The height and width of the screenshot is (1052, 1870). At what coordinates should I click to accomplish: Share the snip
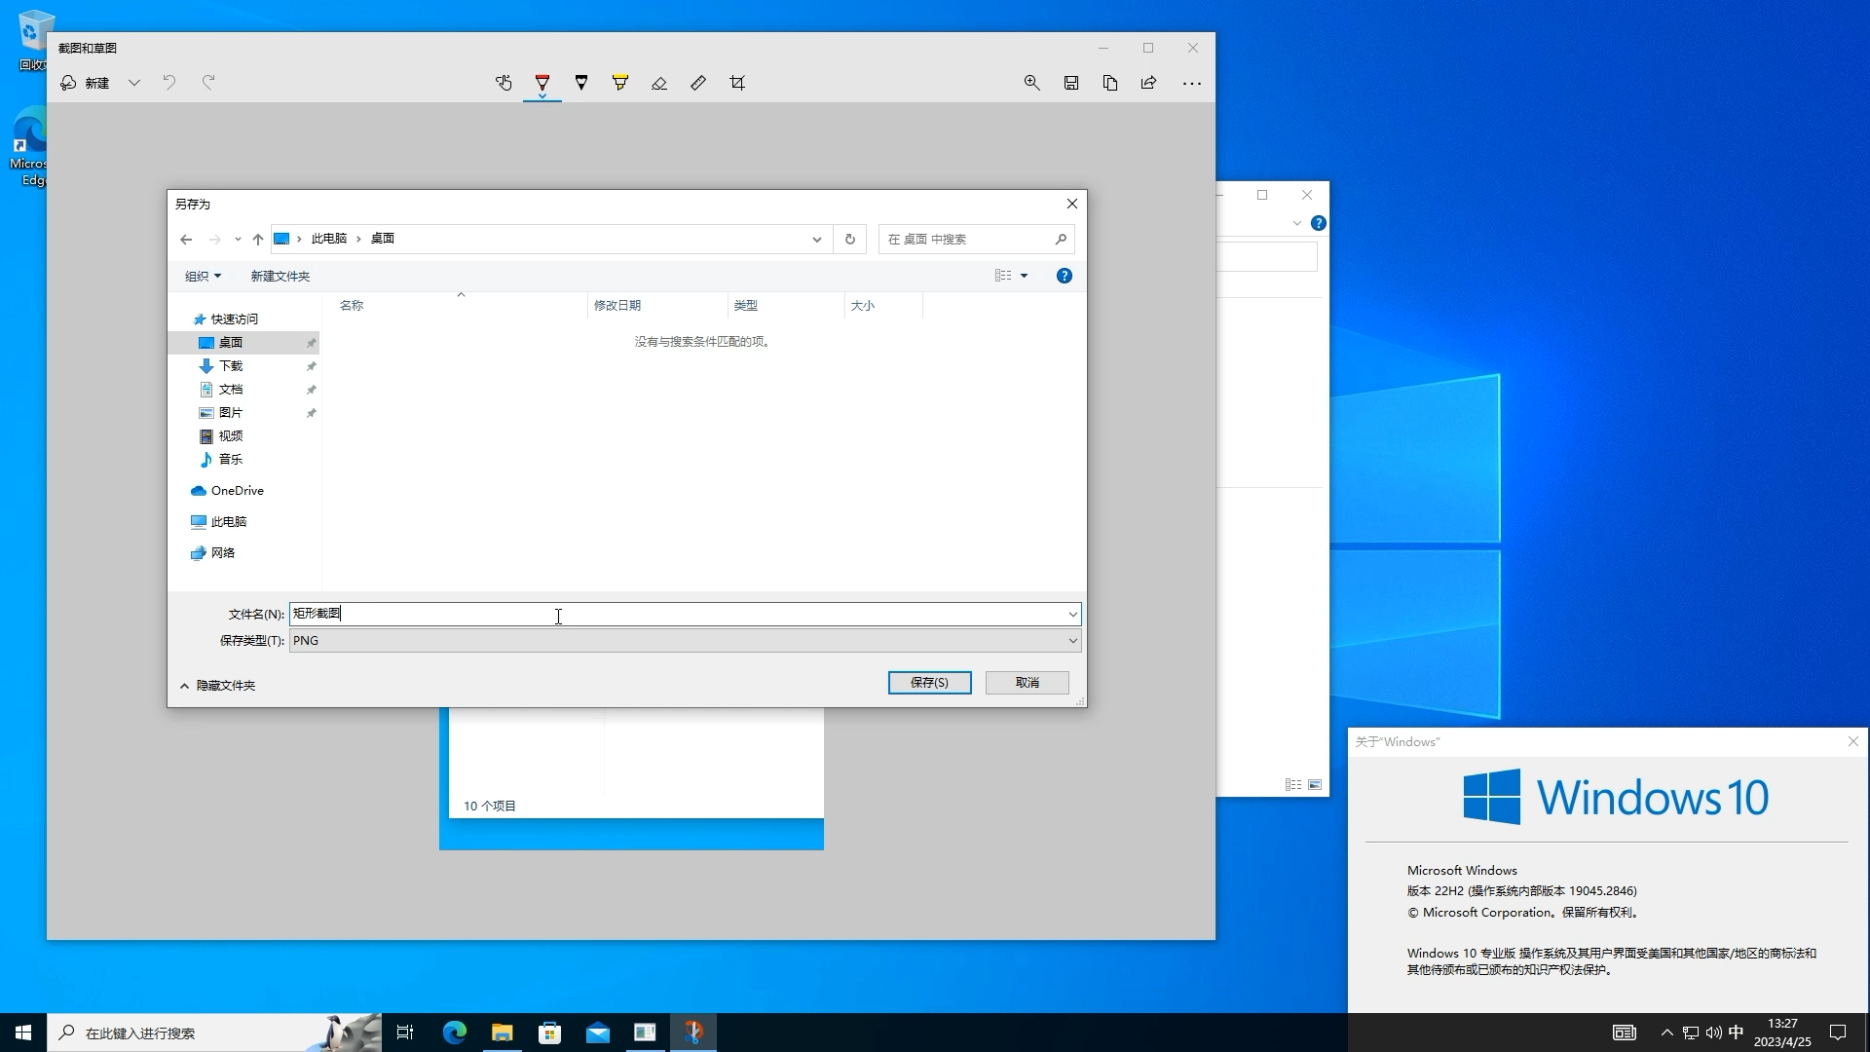click(x=1149, y=83)
